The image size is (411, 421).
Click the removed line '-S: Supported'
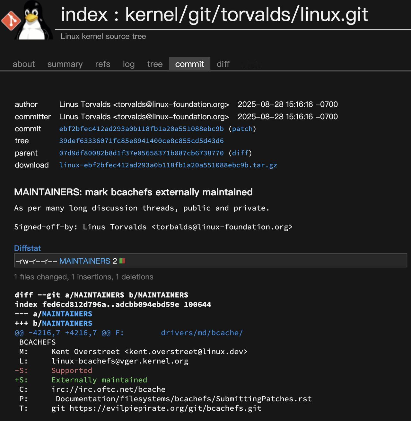coord(53,371)
